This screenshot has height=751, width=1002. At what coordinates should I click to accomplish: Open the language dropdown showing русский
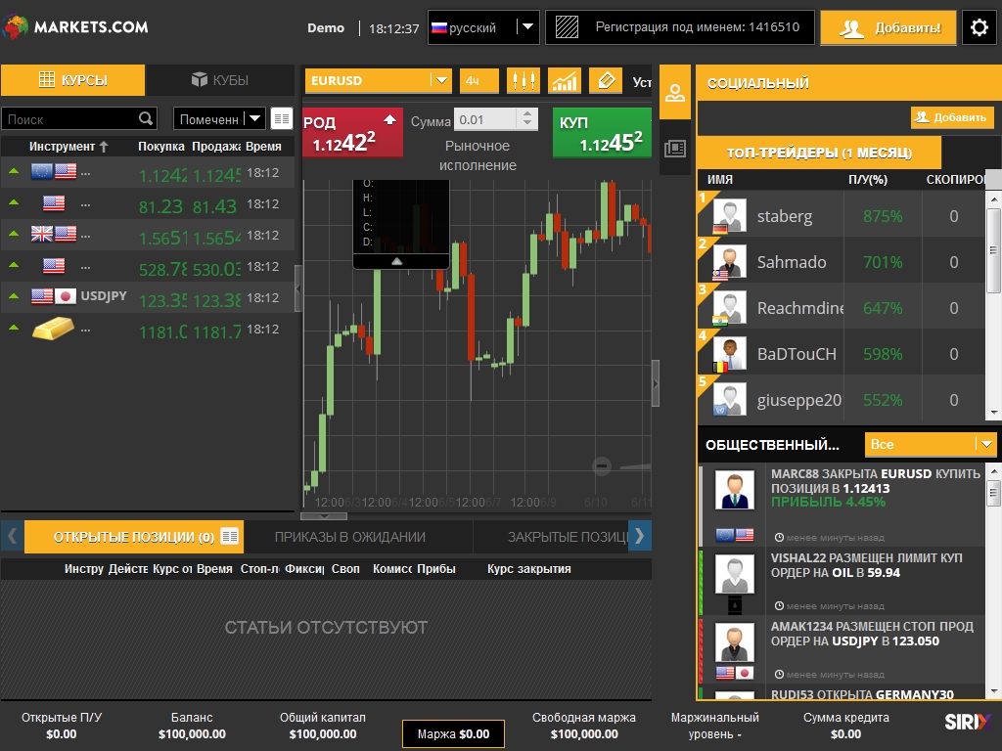click(527, 27)
